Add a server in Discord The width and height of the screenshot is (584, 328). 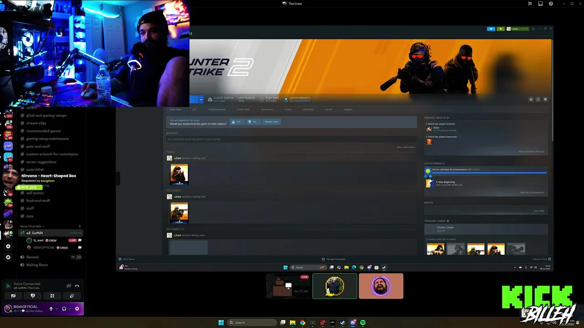(x=8, y=246)
